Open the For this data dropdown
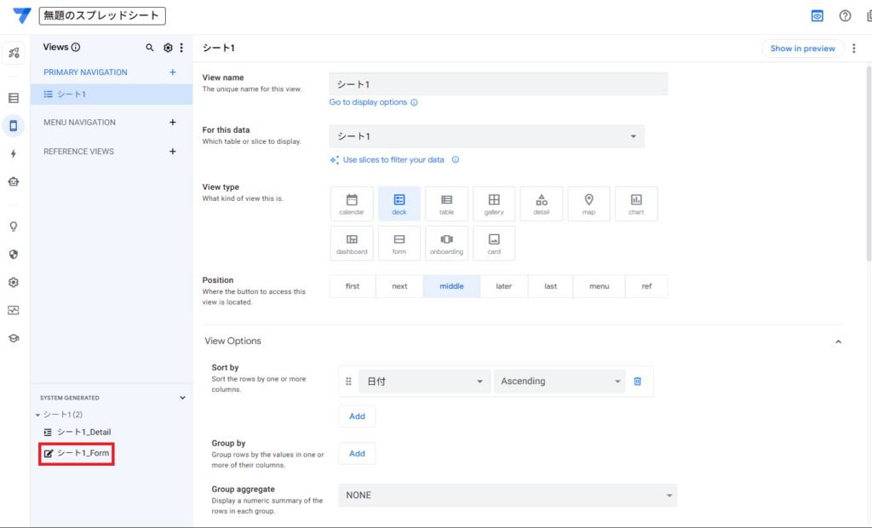The width and height of the screenshot is (872, 528). 486,136
